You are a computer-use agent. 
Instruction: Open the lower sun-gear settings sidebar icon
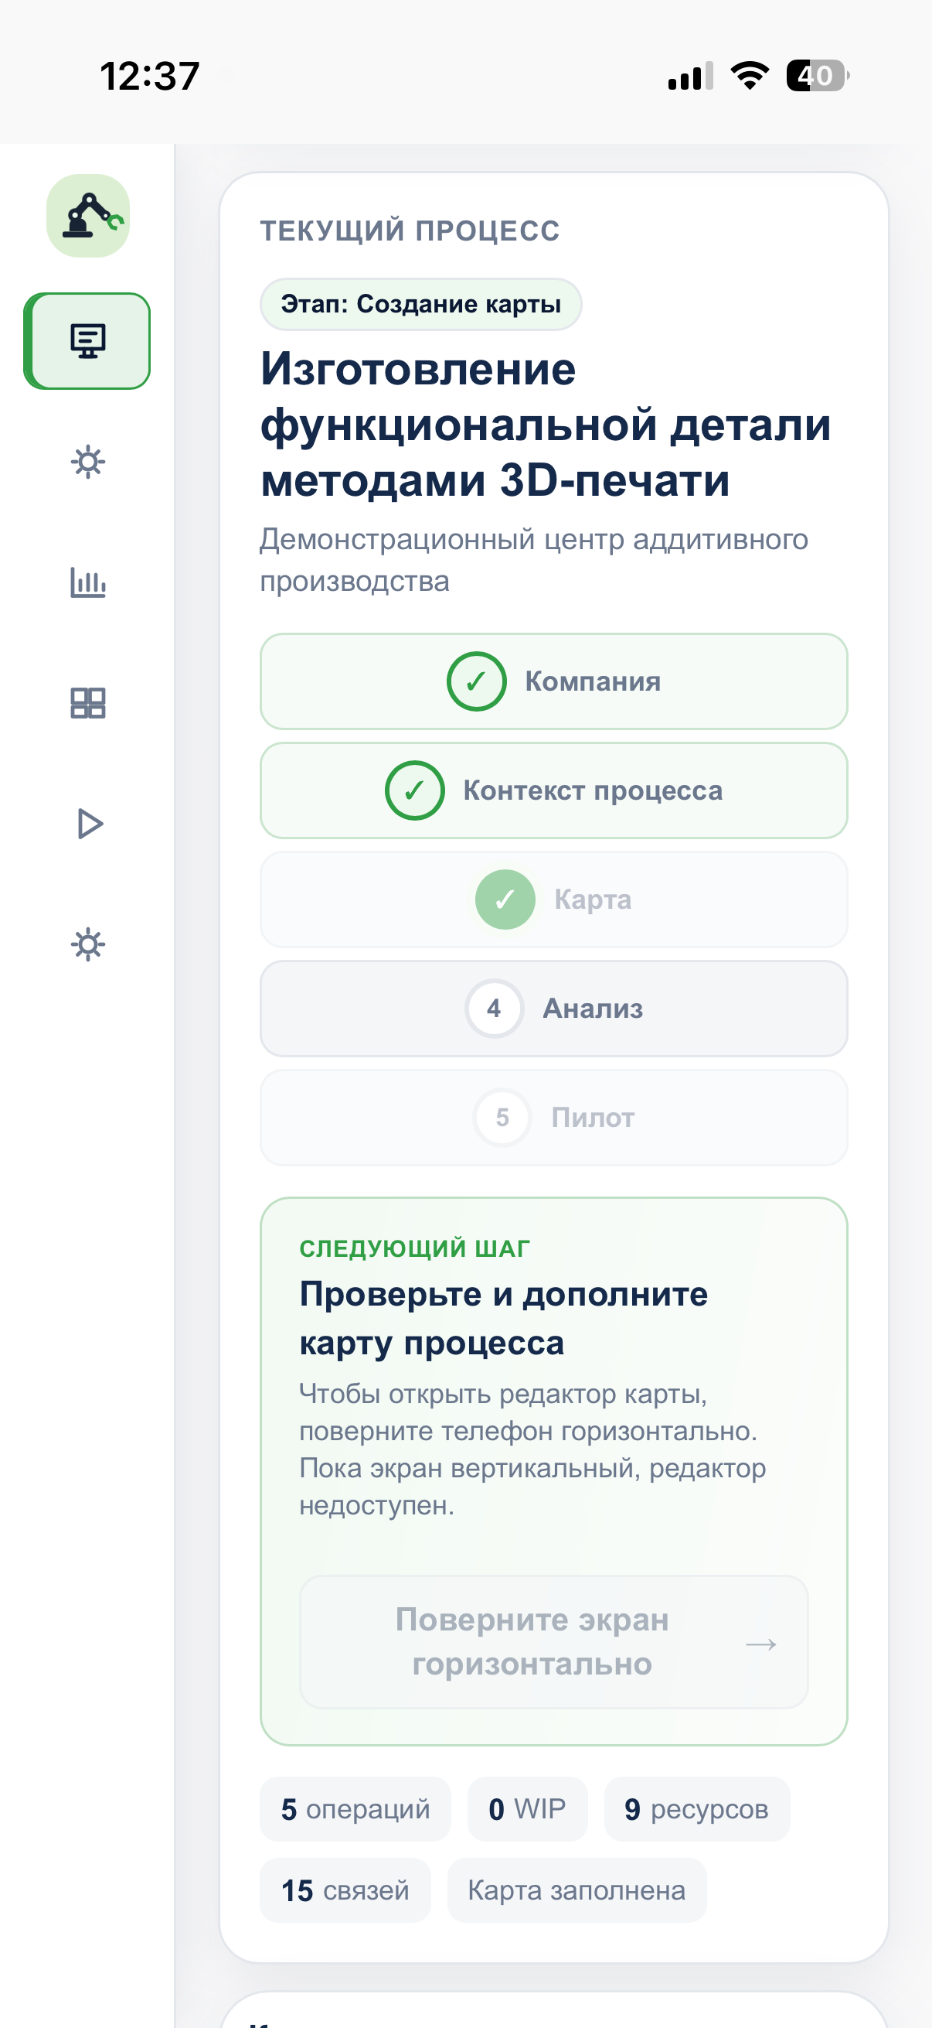88,944
